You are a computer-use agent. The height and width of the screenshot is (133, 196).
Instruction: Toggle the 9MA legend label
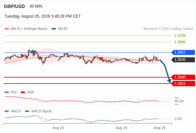tap(31, 92)
